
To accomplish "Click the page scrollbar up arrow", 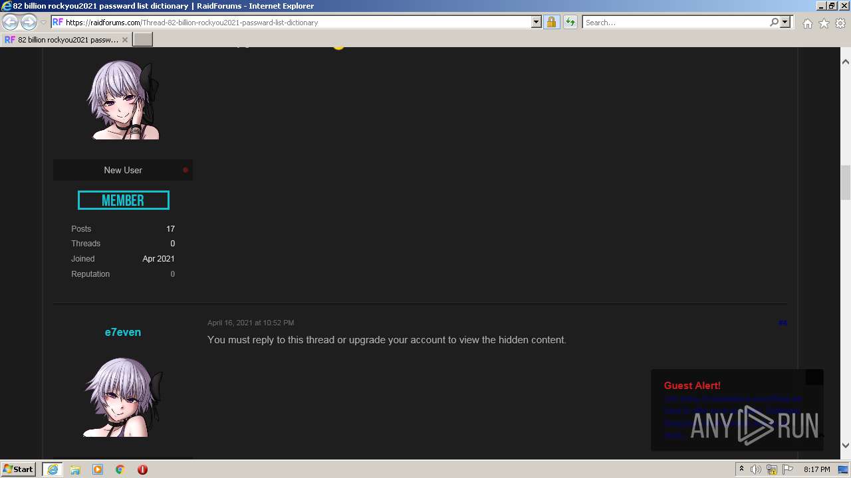I will [846, 62].
